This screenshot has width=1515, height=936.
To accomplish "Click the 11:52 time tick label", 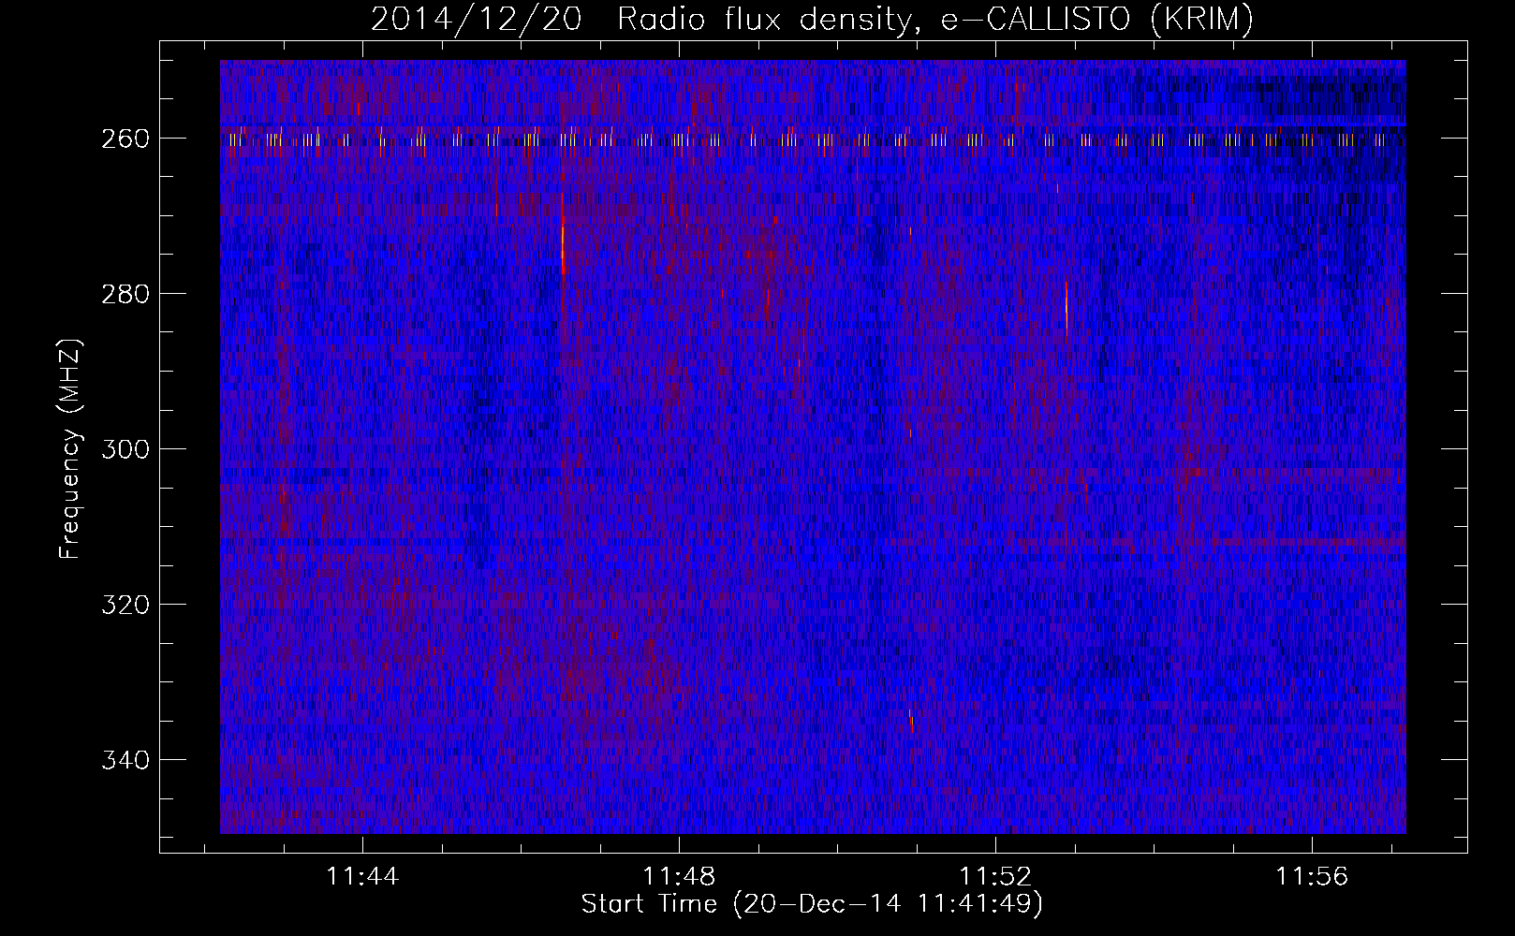I will [x=995, y=876].
